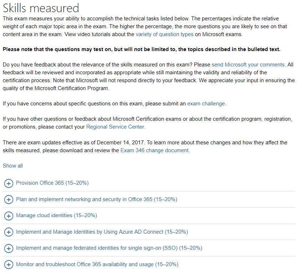
Task: Follow the 'send Microsoft your comments' link
Action: (x=248, y=65)
